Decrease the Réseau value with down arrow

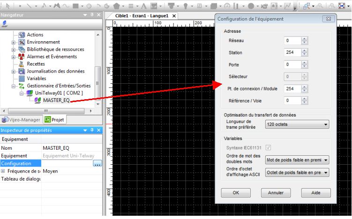coord(305,43)
